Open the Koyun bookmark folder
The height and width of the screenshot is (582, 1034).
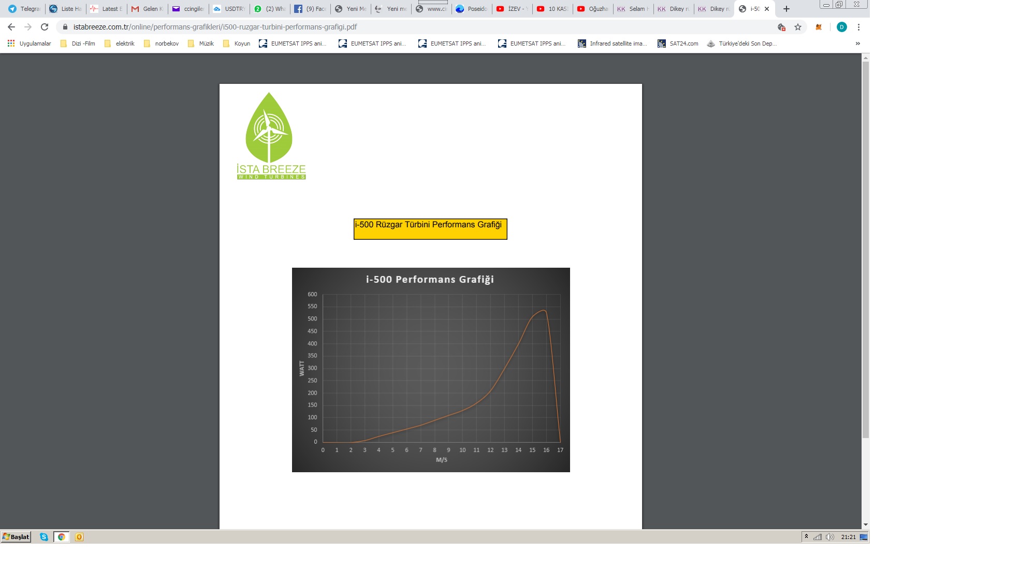[237, 43]
